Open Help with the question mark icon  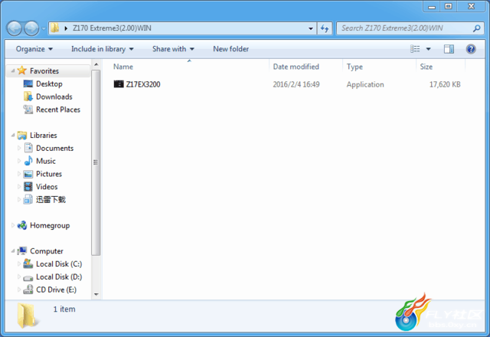click(471, 49)
